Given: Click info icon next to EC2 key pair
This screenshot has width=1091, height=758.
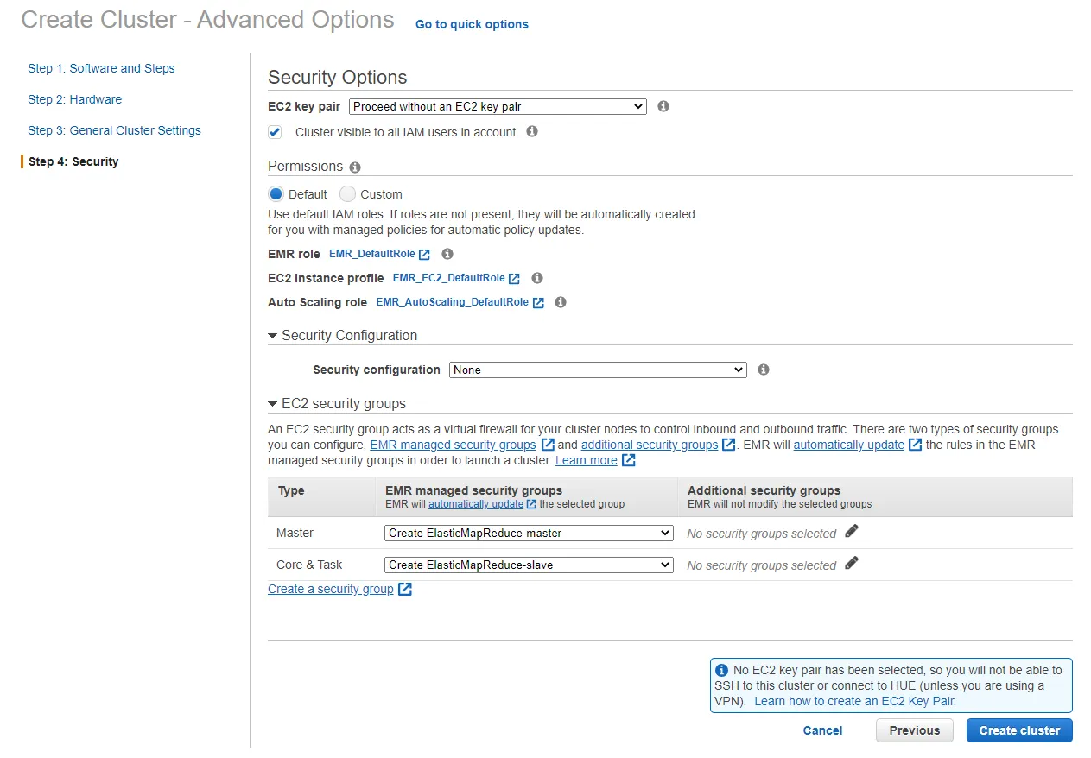Looking at the screenshot, I should pos(663,106).
